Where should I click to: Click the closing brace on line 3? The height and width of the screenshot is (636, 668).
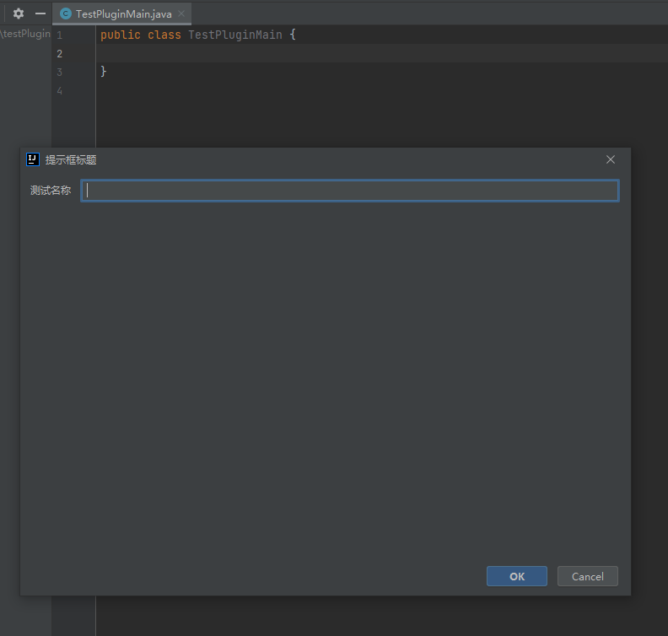point(104,71)
